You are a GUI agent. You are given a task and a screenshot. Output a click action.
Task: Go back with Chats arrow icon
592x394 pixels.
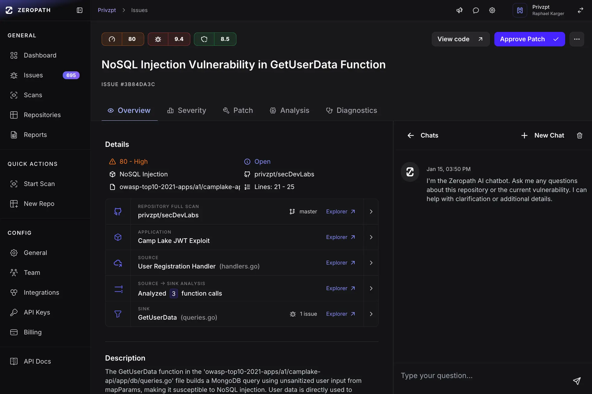(x=410, y=135)
